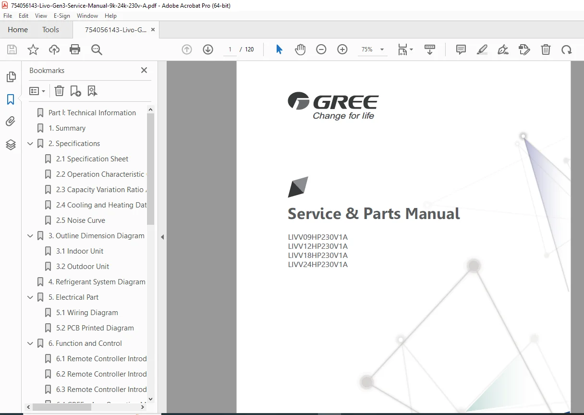The width and height of the screenshot is (584, 415).
Task: Click the page number field
Action: [230, 49]
